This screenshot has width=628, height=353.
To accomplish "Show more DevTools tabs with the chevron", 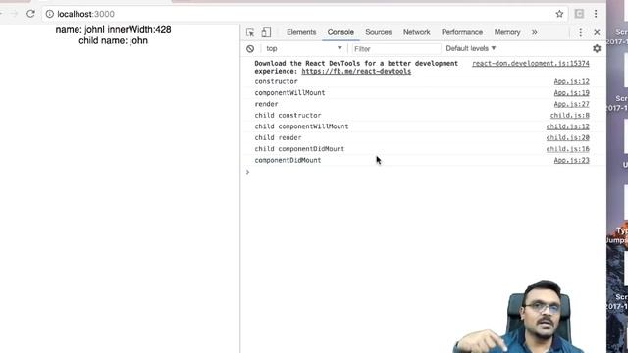I will (534, 32).
